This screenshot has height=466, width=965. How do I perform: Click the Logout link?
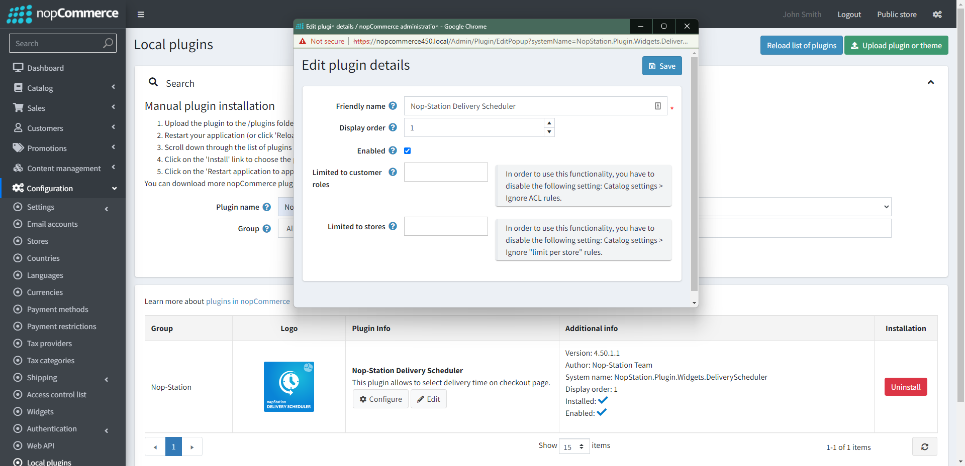849,15
